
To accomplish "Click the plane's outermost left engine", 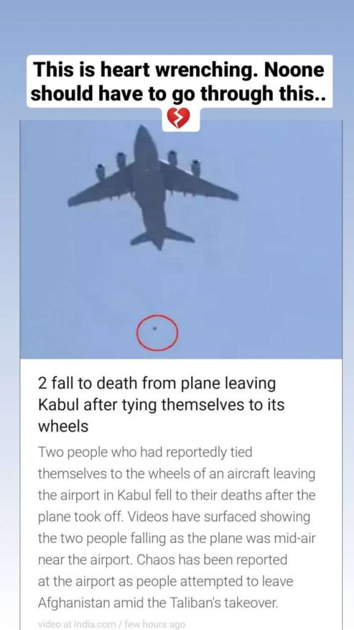I will tap(100, 172).
